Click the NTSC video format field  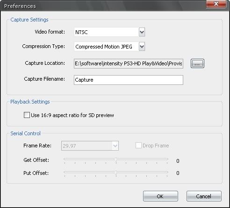[x=107, y=32]
